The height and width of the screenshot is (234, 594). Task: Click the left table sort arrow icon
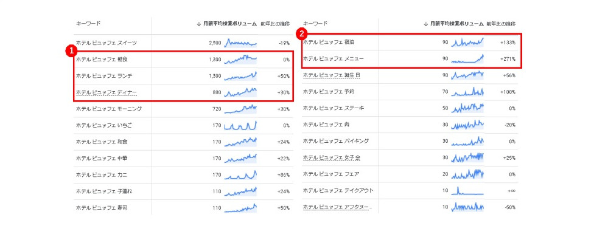198,24
